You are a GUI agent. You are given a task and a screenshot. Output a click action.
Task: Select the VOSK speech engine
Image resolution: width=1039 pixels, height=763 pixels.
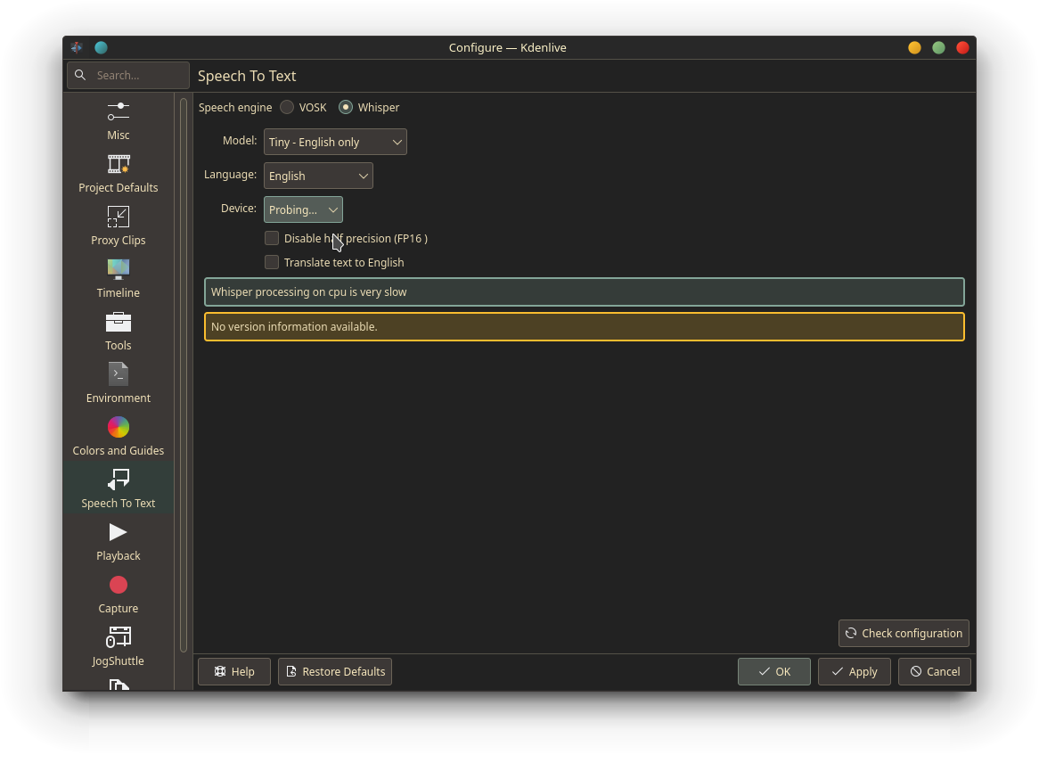tap(287, 107)
